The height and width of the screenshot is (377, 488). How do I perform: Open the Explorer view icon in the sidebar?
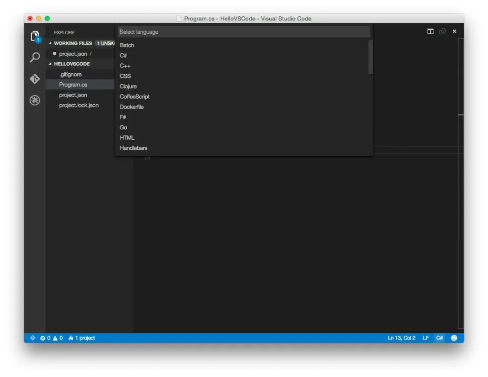coord(35,36)
